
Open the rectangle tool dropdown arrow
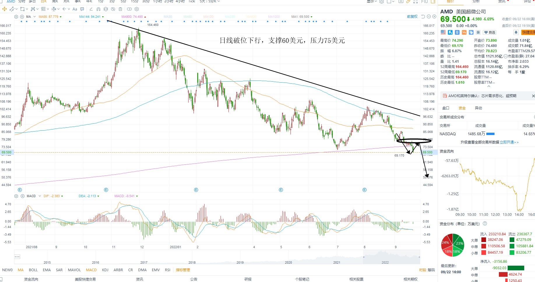coord(27,9)
